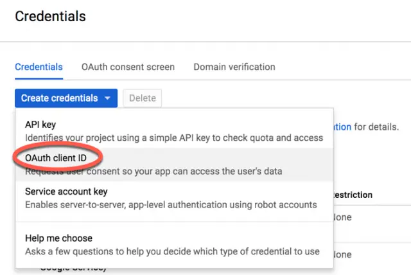Click the Create credentials button label
The width and height of the screenshot is (411, 275).
[x=59, y=98]
